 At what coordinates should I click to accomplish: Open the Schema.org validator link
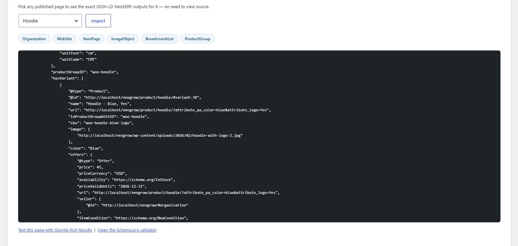click(x=127, y=230)
